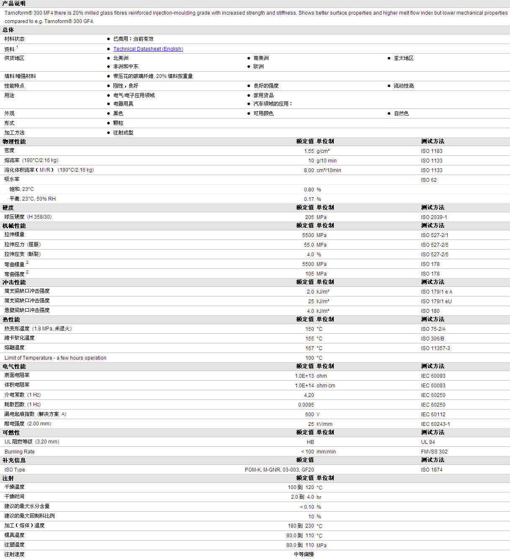Viewport: 510px width, 559px height.
Task: Select the test method ISO 527-2/1
Action: pos(435,235)
